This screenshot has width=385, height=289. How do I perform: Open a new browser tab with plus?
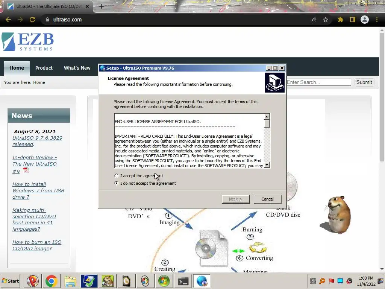pyautogui.click(x=102, y=6)
